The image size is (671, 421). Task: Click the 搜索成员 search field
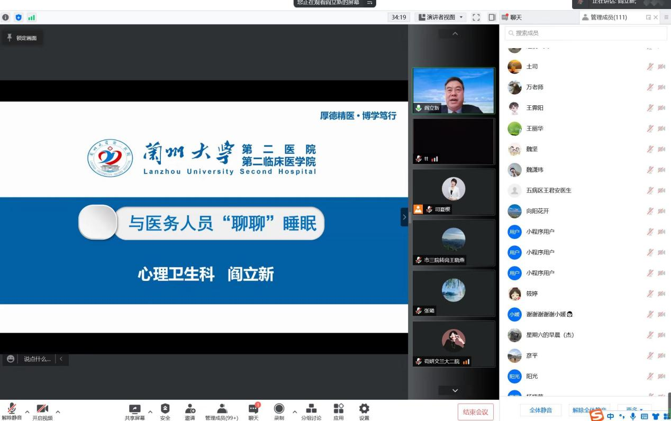pos(586,33)
